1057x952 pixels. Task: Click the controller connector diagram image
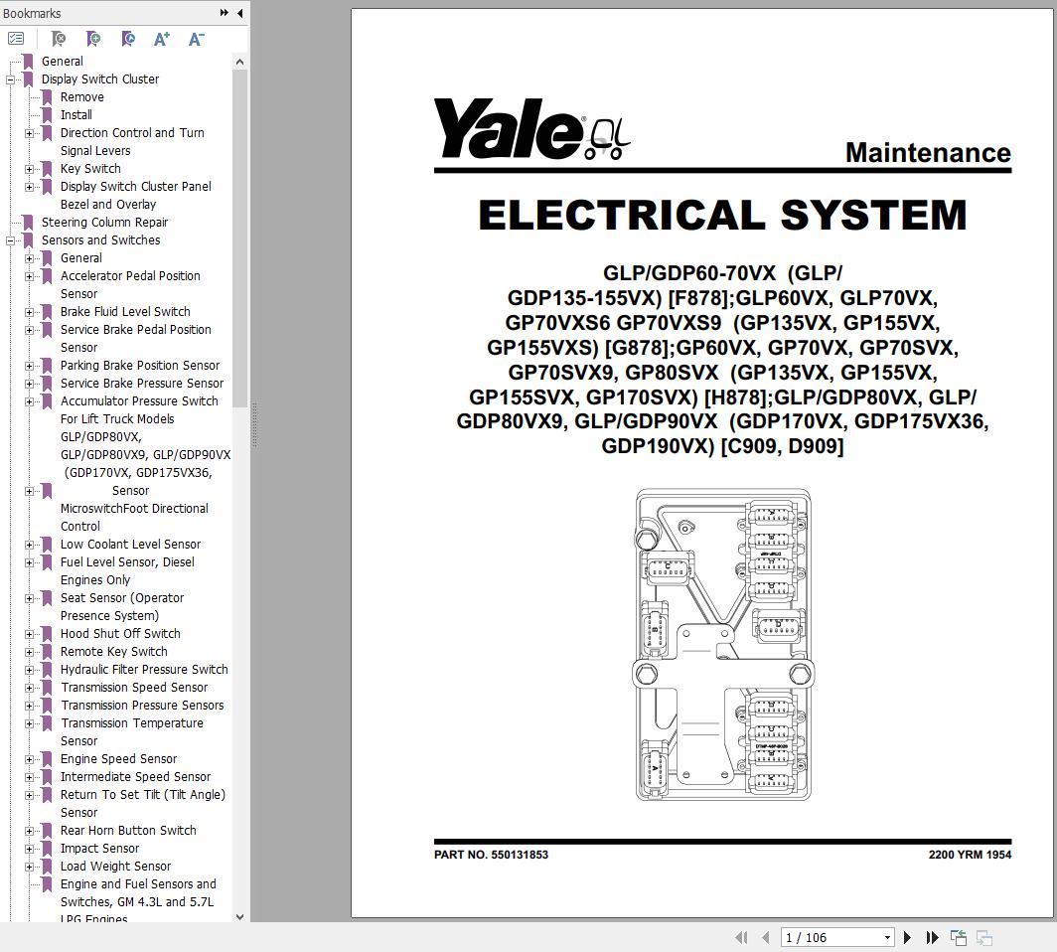[723, 645]
